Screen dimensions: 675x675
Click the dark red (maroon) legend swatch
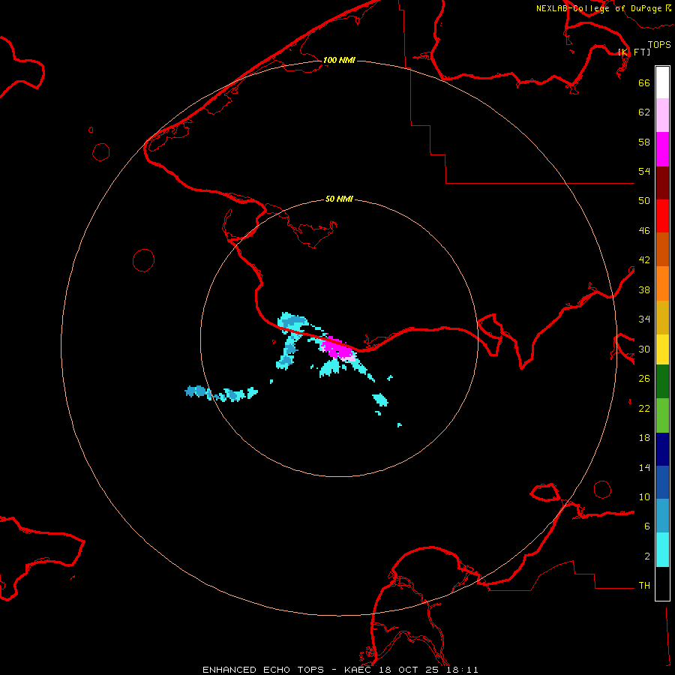point(662,183)
